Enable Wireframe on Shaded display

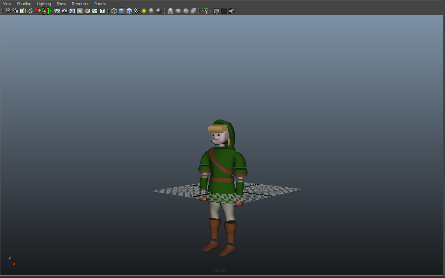pyautogui.click(x=129, y=11)
